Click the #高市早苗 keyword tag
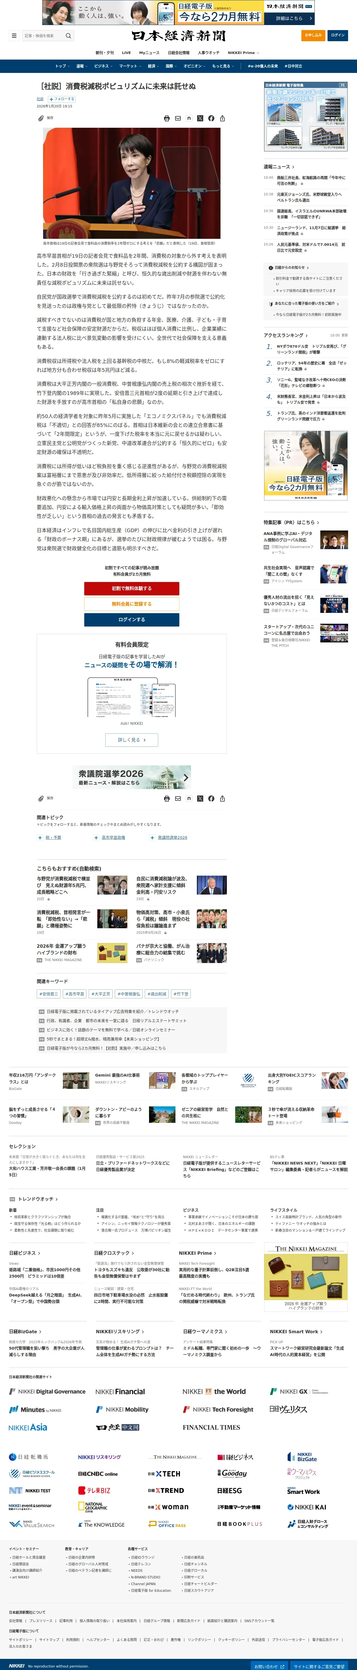Image resolution: width=357 pixels, height=1670 pixels. tap(75, 994)
